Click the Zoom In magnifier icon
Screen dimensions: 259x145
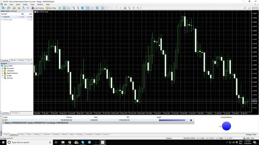(74, 8)
